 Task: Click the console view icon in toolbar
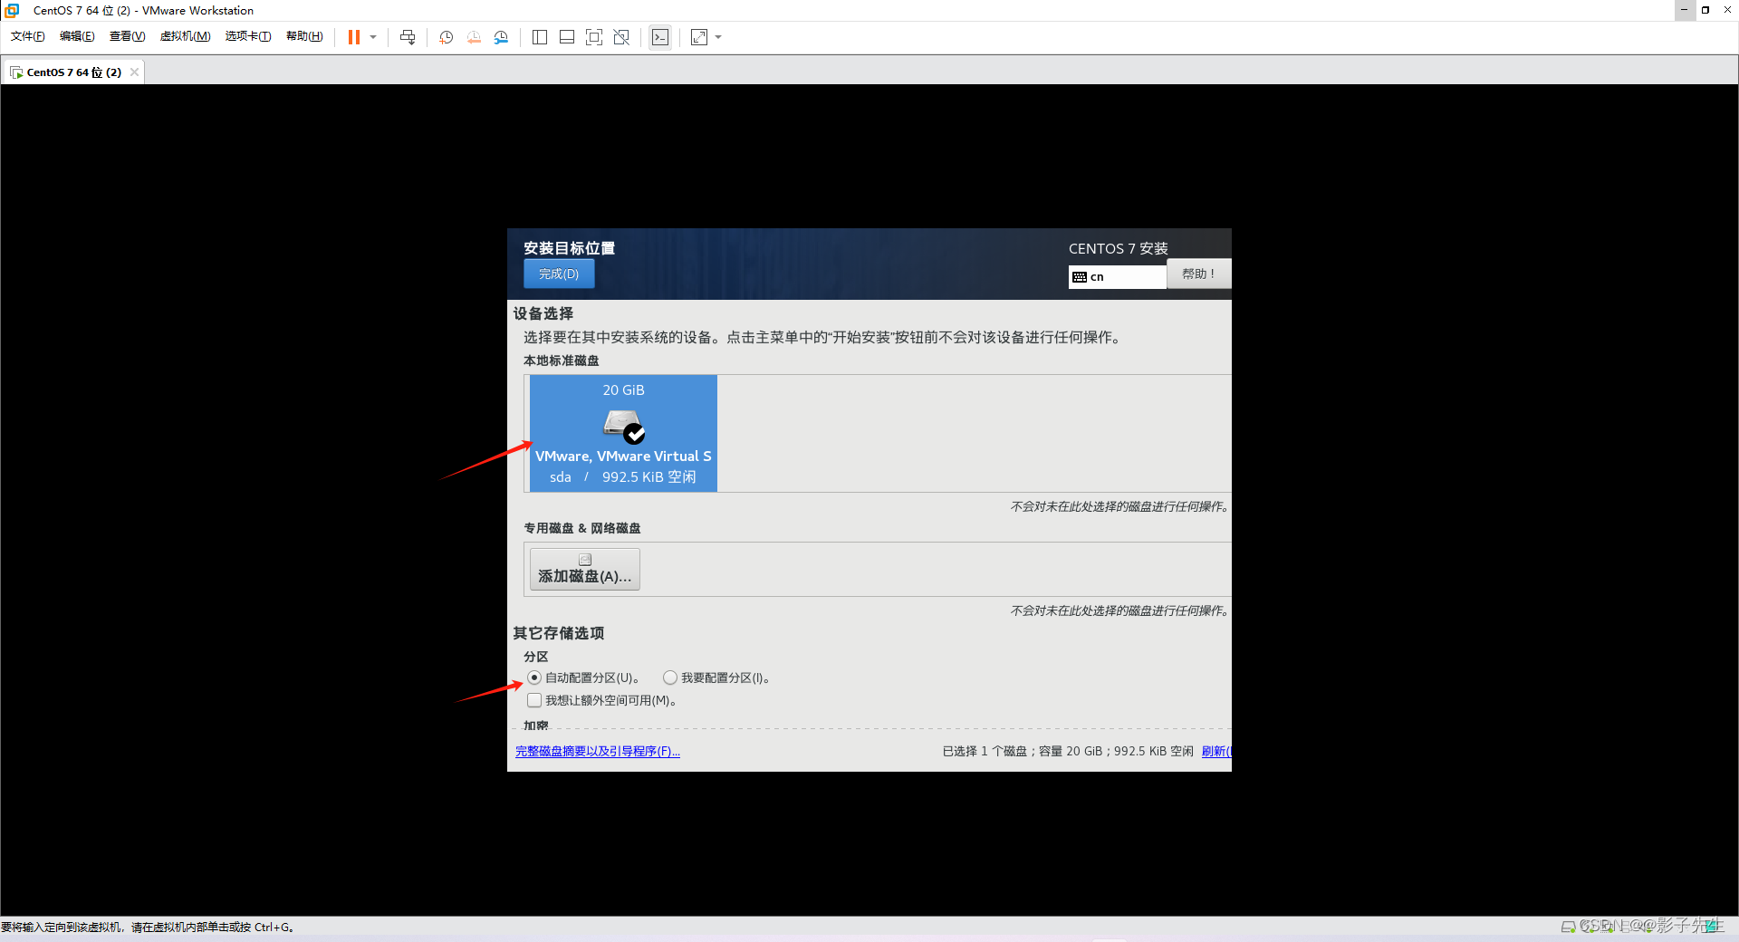point(660,37)
